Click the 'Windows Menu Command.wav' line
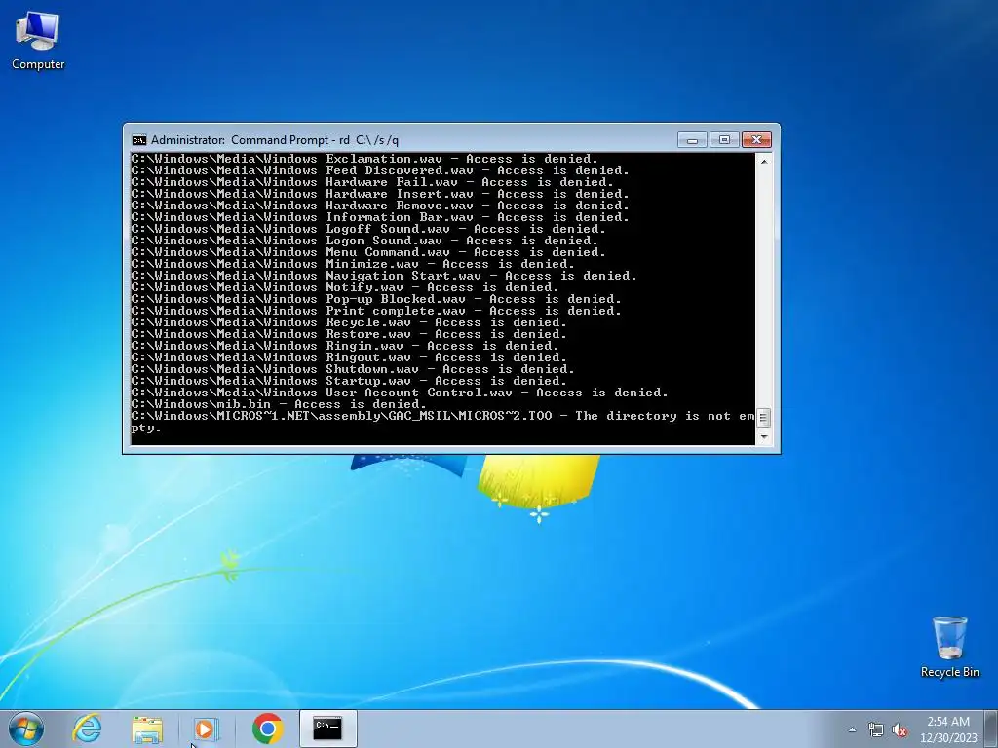 368,252
